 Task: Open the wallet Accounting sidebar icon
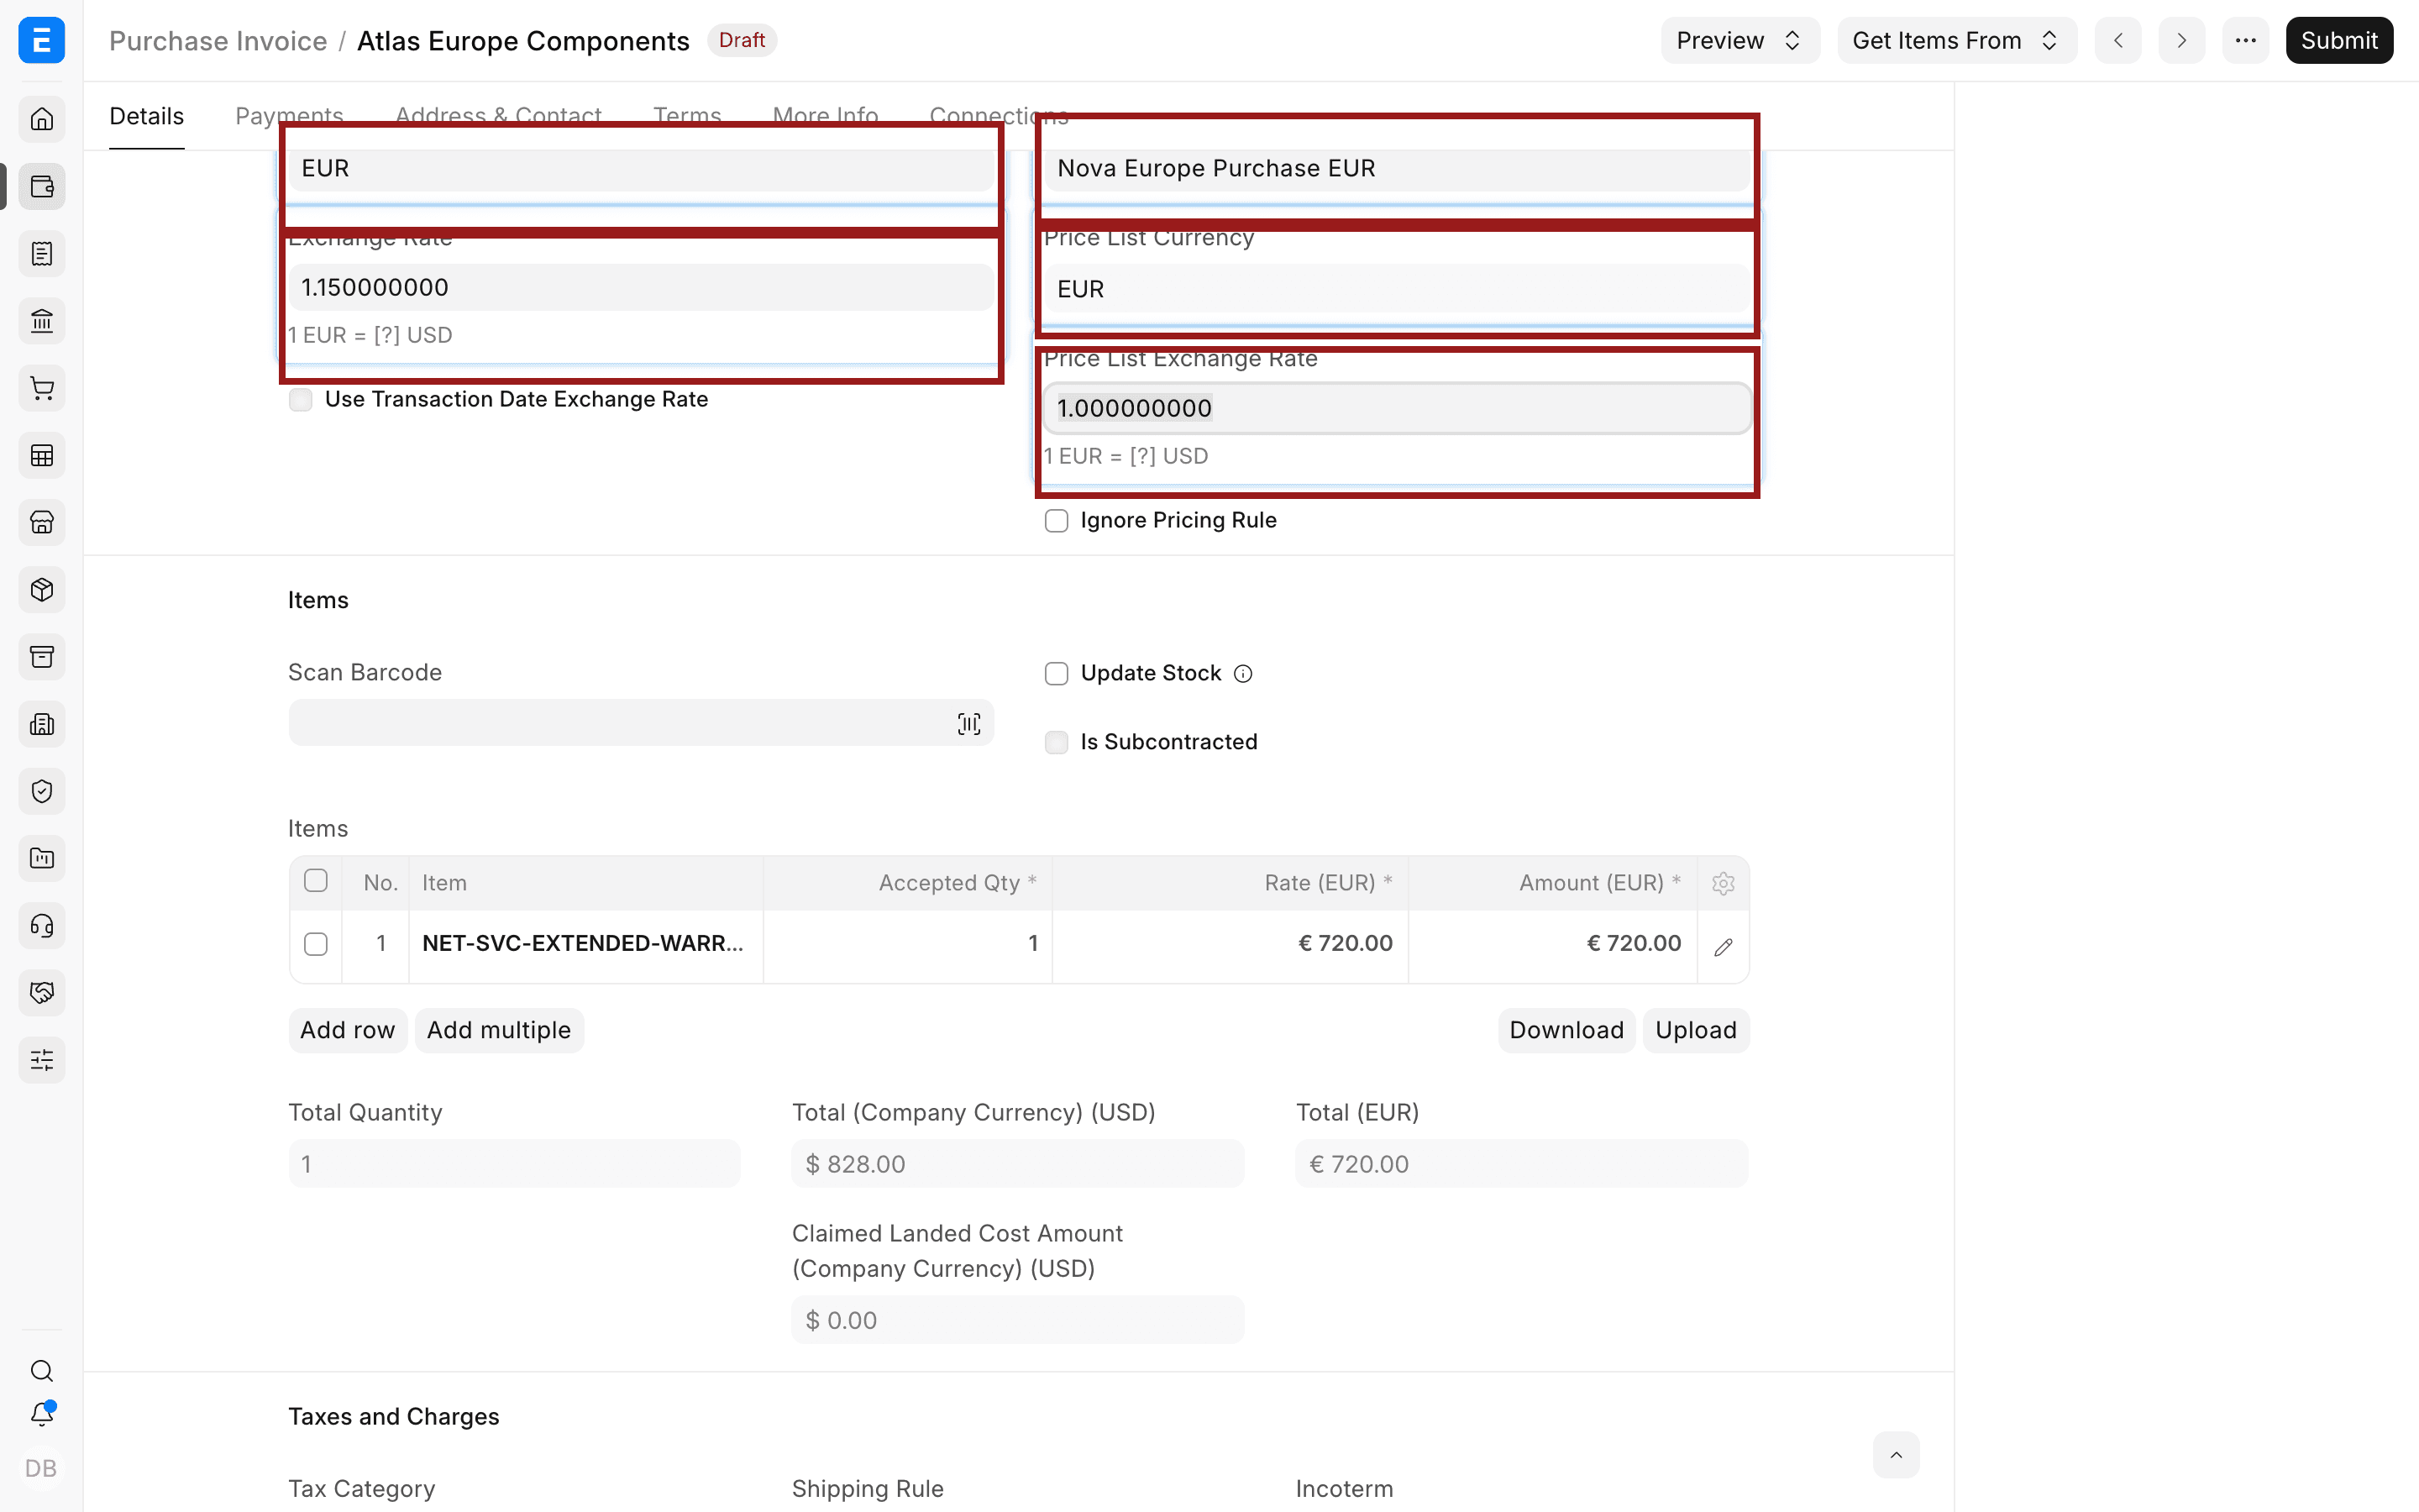42,186
